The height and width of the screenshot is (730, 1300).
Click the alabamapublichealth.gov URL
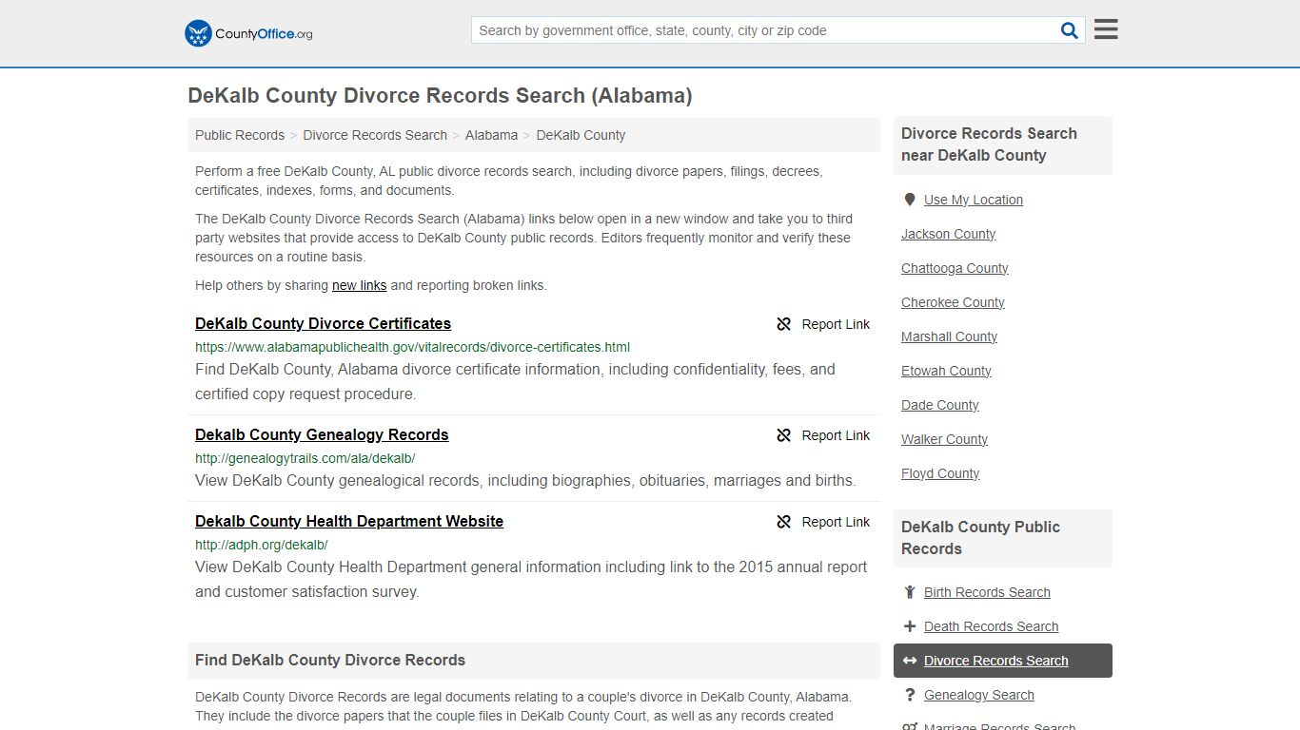412,347
